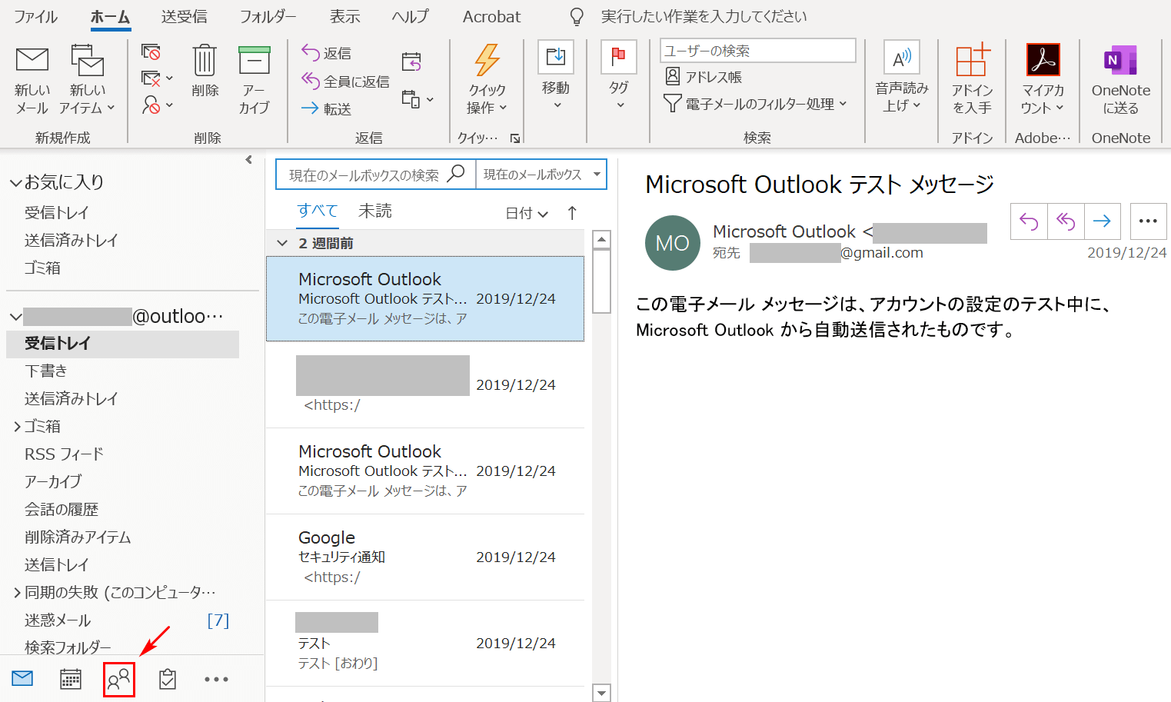Collapse the お気に入り section
Image resolution: width=1171 pixels, height=702 pixels.
tap(15, 183)
